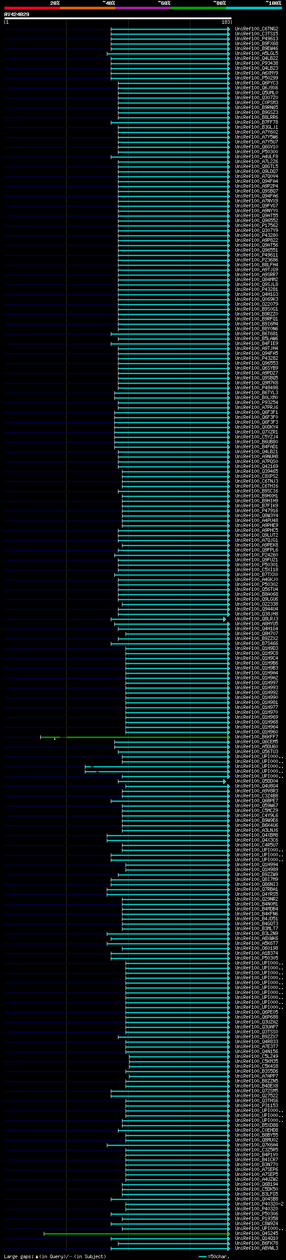Select hit label UniRef100_Q8I7M9
The height and width of the screenshot is (1260, 286).
click(x=257, y=879)
